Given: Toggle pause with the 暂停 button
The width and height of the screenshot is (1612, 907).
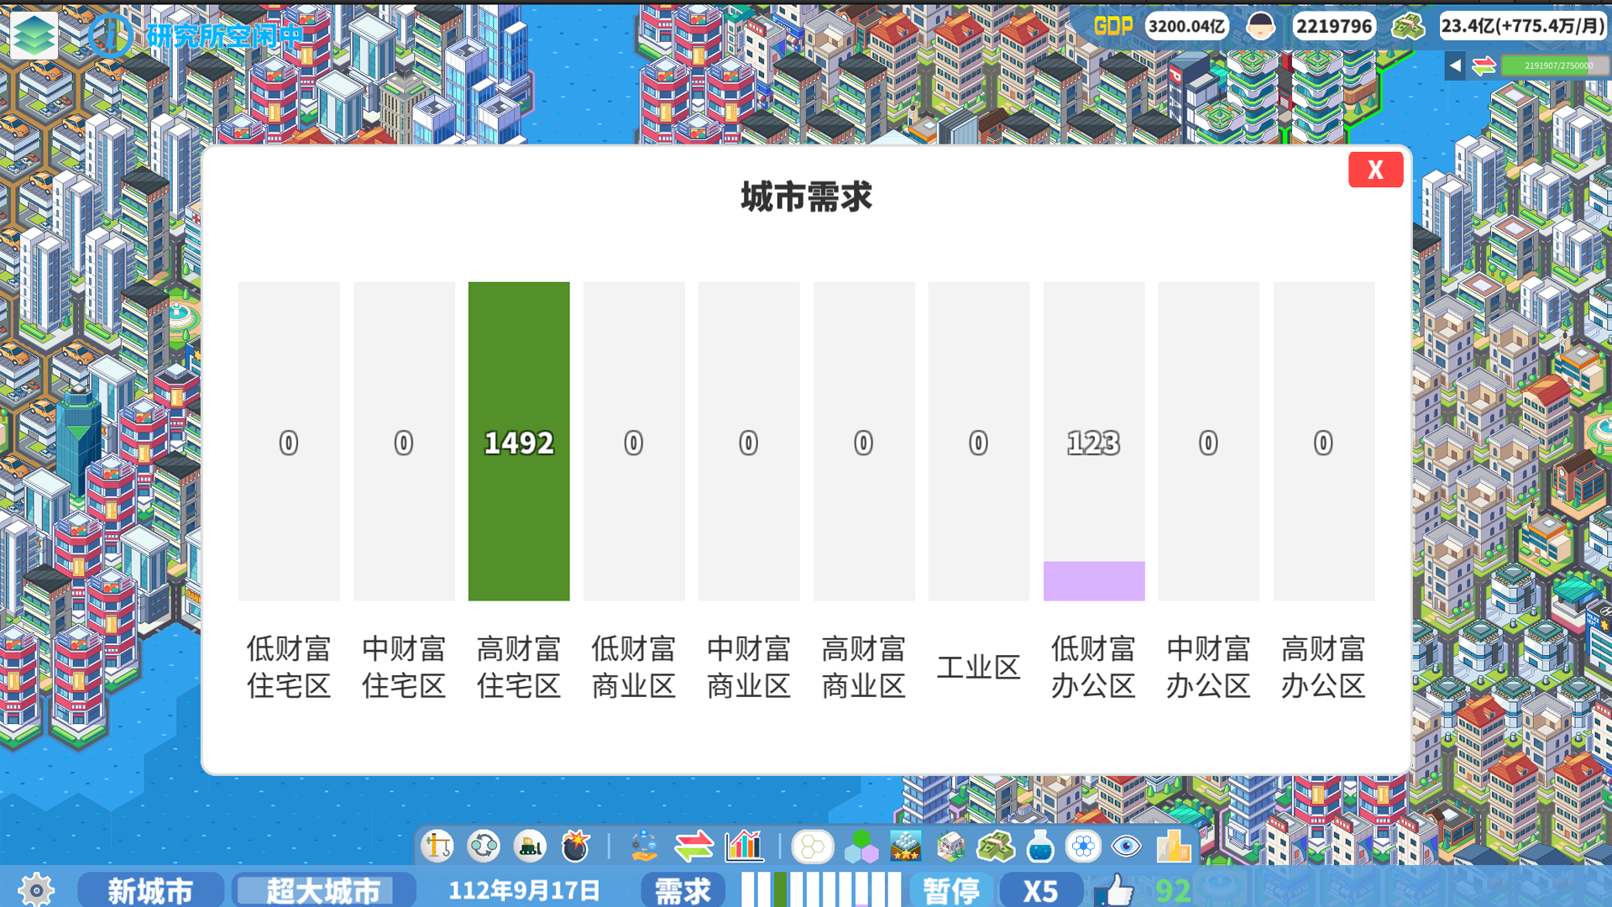Looking at the screenshot, I should pos(950,892).
